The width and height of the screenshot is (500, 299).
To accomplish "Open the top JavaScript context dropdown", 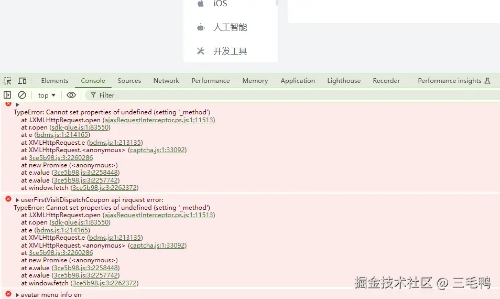I will [47, 95].
